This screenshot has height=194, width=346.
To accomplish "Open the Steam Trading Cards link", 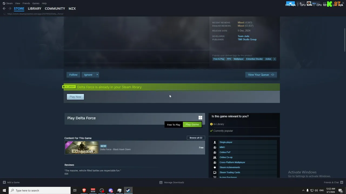I will (x=230, y=172).
